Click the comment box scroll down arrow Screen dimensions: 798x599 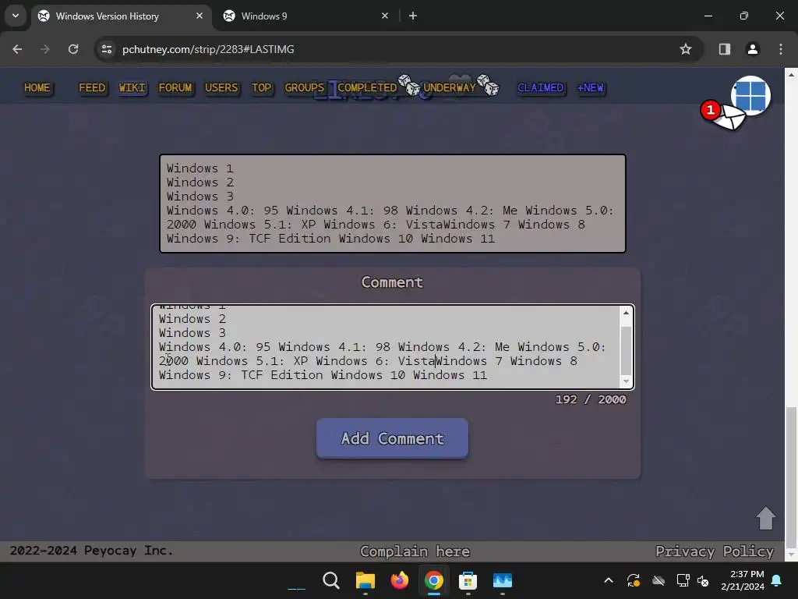(x=626, y=381)
